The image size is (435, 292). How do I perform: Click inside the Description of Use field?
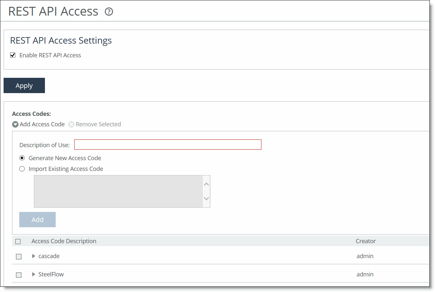pos(168,145)
